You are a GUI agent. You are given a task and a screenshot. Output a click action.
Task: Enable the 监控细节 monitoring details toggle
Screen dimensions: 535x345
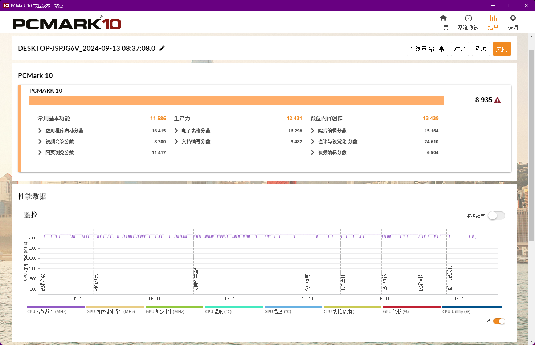496,216
